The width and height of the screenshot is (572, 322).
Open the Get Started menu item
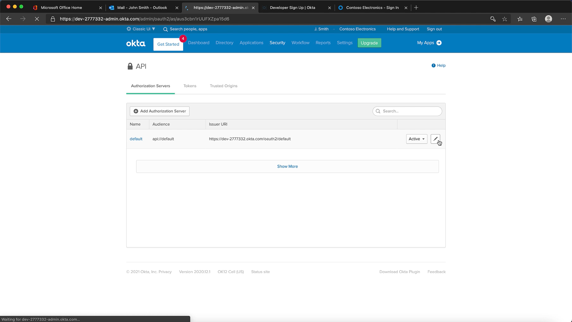tap(168, 44)
